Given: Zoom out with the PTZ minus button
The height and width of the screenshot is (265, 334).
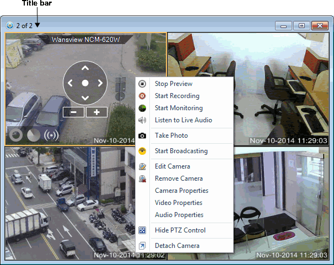Looking at the screenshot, I should (73, 112).
